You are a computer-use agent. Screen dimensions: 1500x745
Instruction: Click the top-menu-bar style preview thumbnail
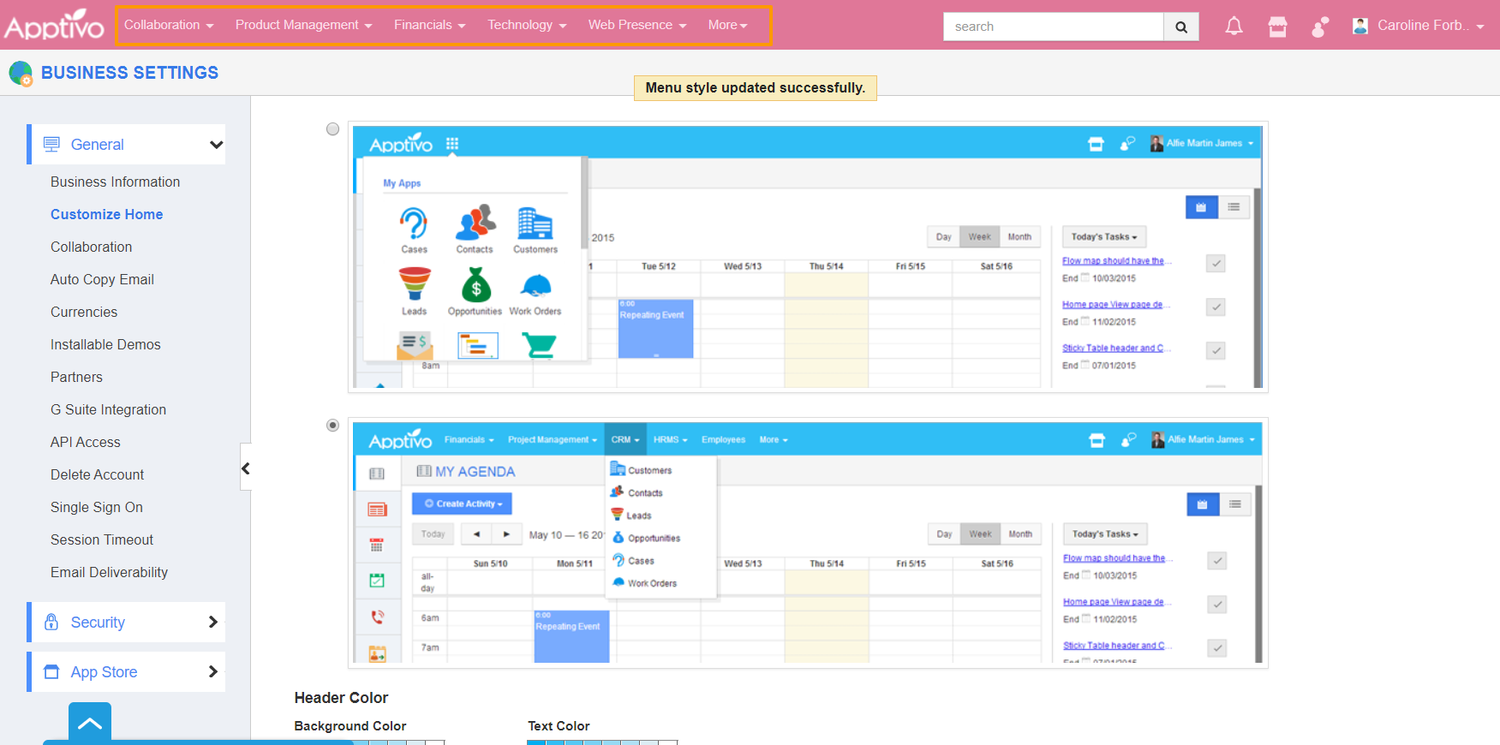pyautogui.click(x=808, y=543)
